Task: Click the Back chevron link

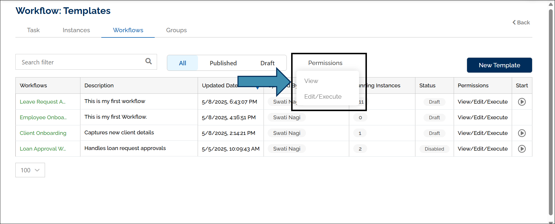Action: [x=521, y=23]
